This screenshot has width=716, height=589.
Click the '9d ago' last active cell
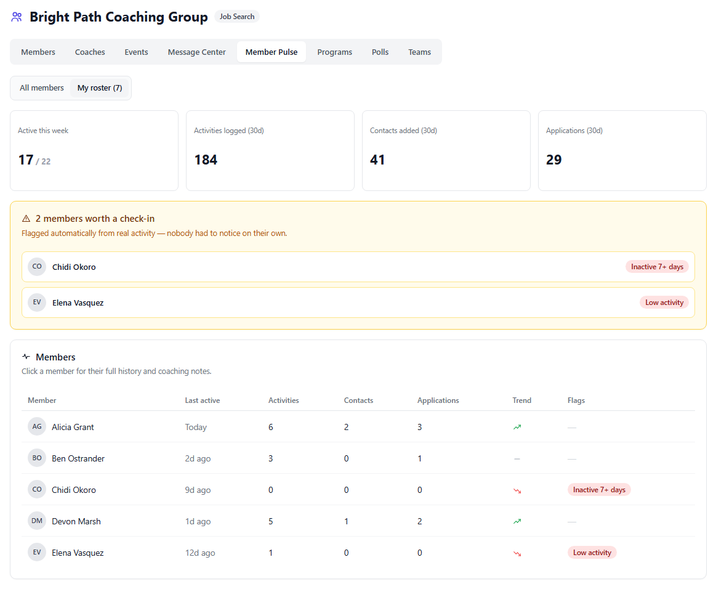click(x=198, y=490)
